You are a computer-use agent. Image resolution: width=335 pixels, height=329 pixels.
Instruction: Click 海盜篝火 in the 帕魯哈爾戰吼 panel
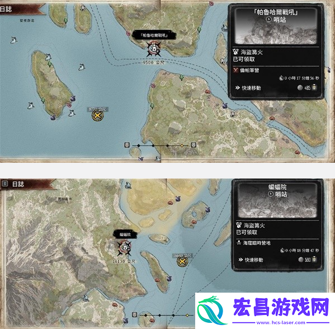tap(252, 52)
